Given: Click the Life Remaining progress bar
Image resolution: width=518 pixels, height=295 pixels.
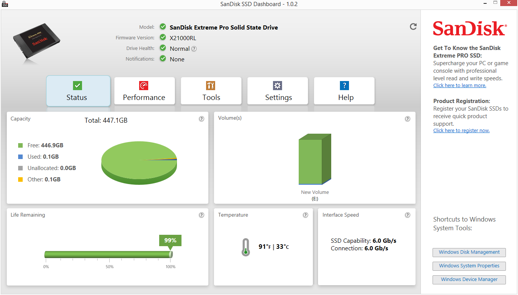Looking at the screenshot, I should click(x=109, y=254).
